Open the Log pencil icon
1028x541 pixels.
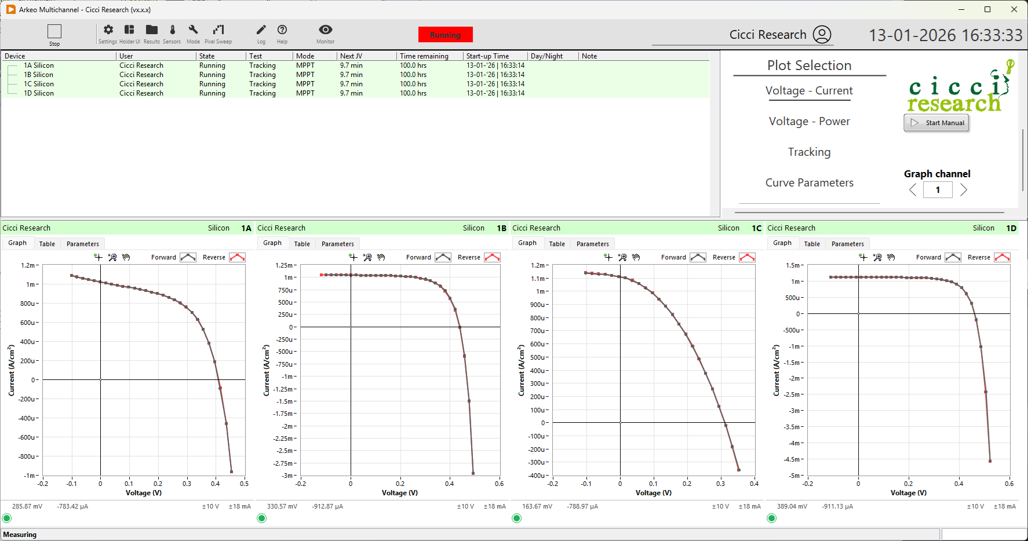pyautogui.click(x=261, y=31)
